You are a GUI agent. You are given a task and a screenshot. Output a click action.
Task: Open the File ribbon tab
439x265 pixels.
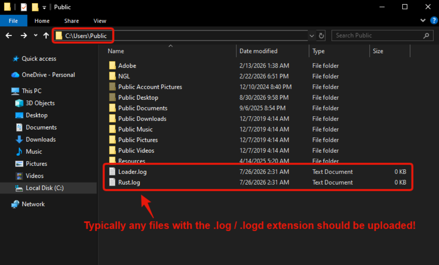(14, 21)
